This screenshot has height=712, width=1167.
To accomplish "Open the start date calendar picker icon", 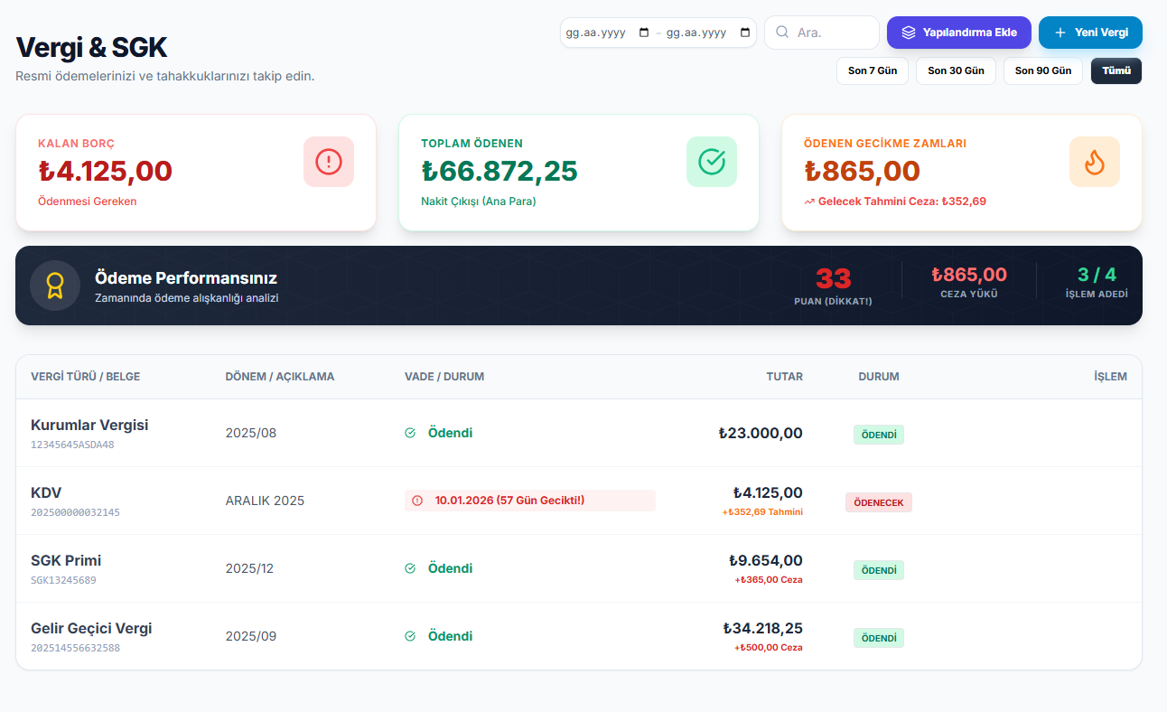I will [x=644, y=33].
